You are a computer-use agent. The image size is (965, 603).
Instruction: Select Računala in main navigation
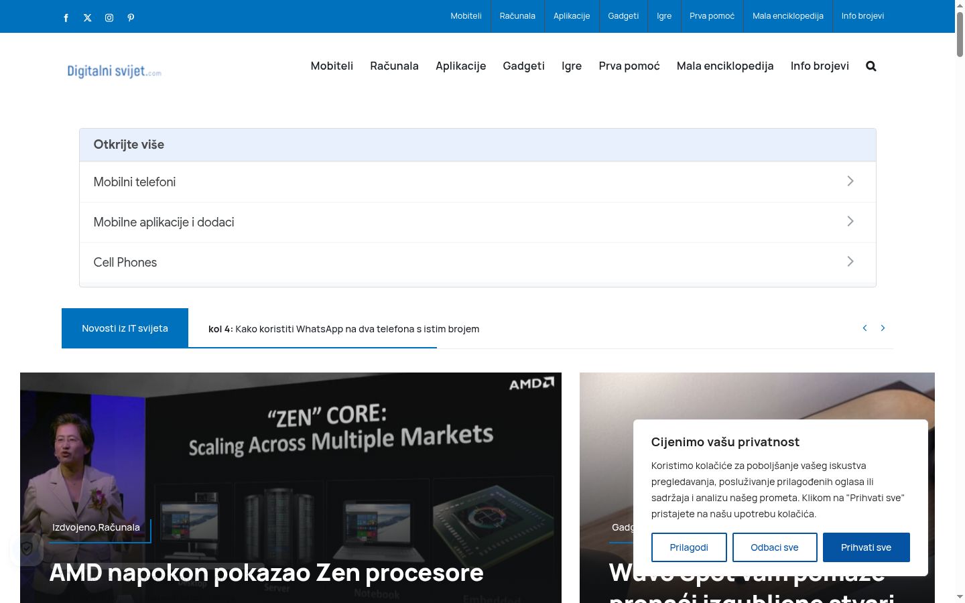coord(394,66)
